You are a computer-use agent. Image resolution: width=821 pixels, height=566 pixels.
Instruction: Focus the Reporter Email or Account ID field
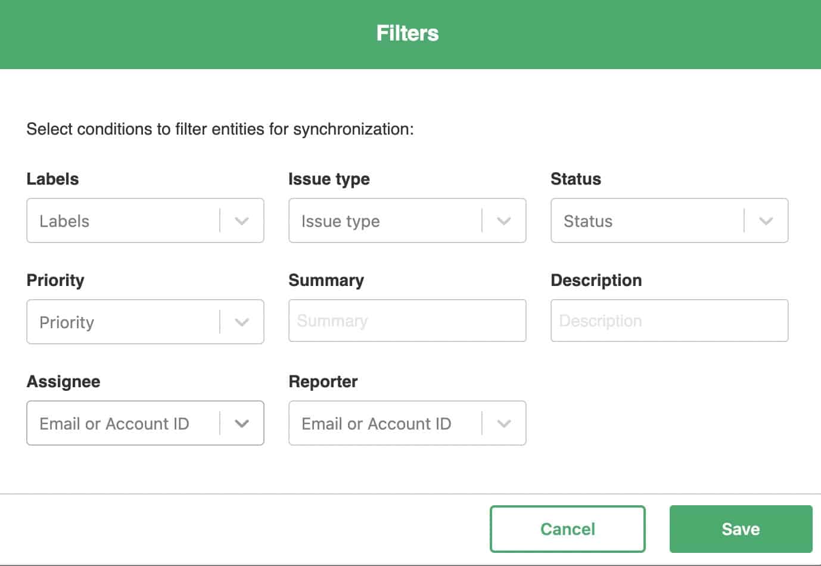pos(408,423)
